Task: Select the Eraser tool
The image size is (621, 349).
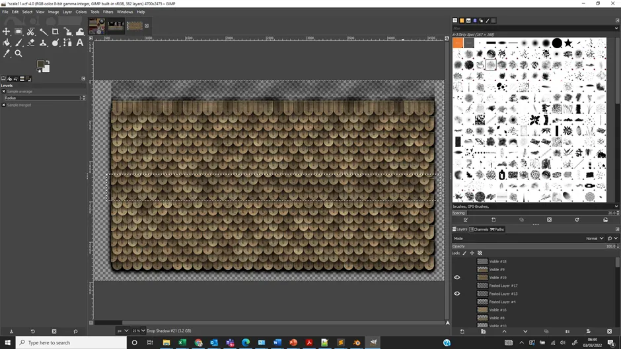Action: click(31, 42)
